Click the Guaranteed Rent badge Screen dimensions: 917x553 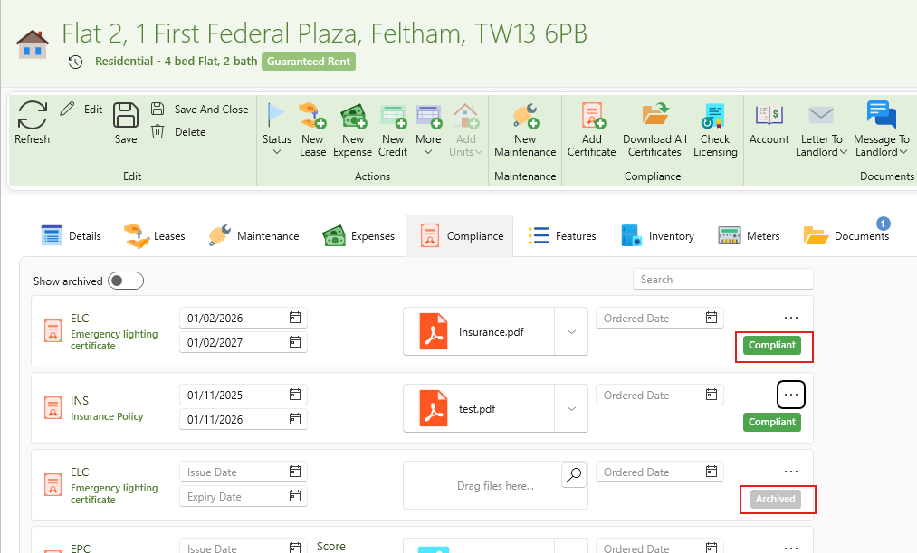coord(308,62)
